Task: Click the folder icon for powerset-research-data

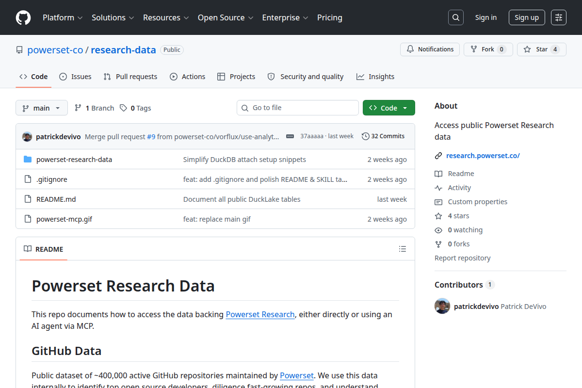Action: coord(28,160)
